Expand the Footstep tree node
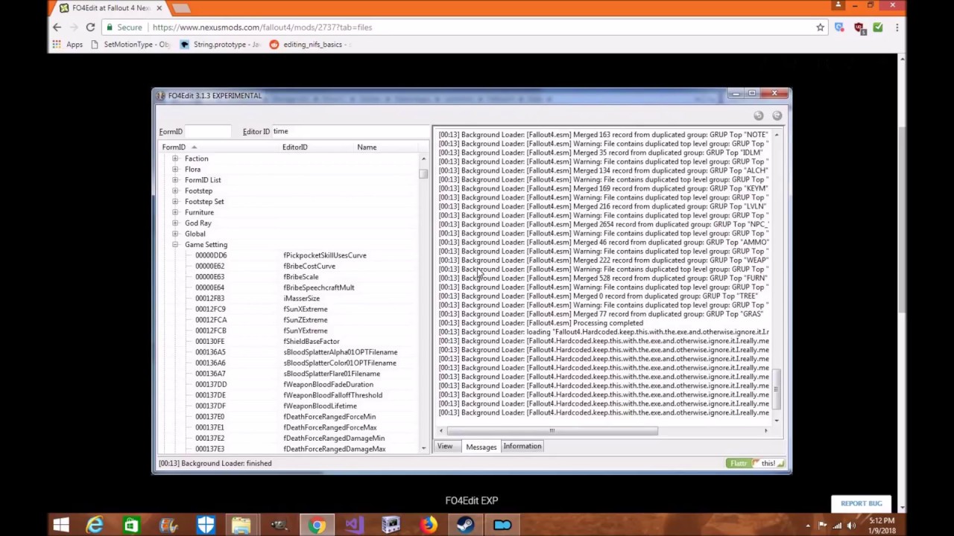The height and width of the screenshot is (536, 954). [175, 191]
